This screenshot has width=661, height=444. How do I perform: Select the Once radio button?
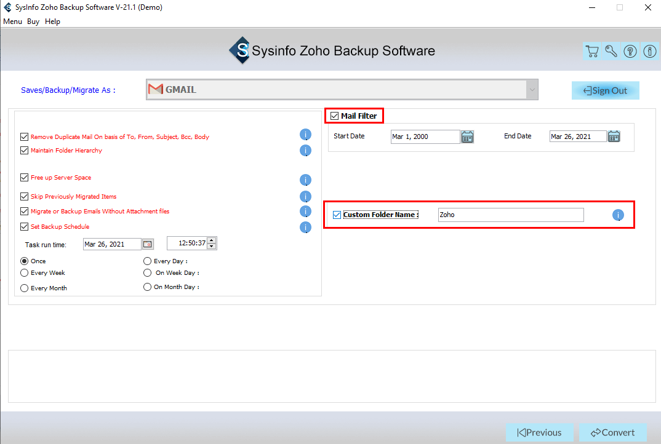[25, 261]
